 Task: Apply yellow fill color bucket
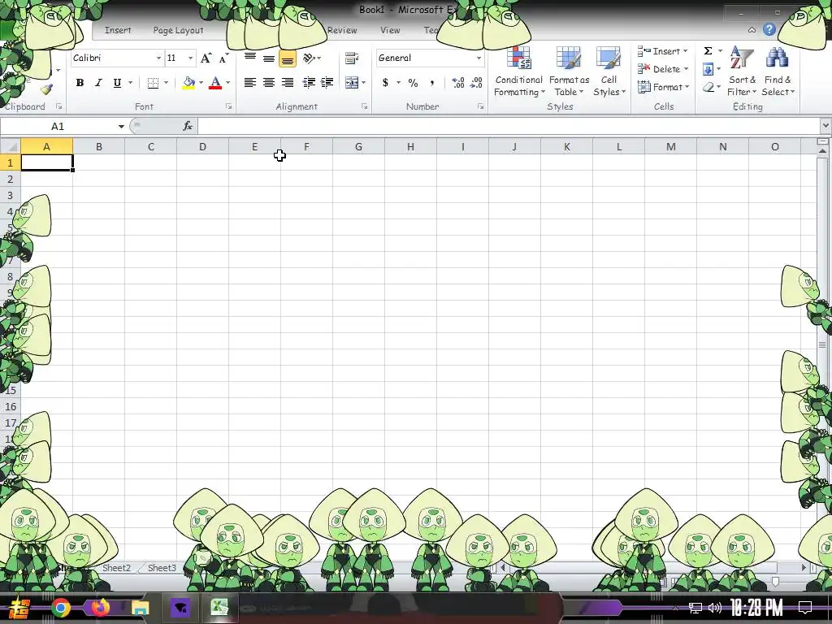[188, 83]
